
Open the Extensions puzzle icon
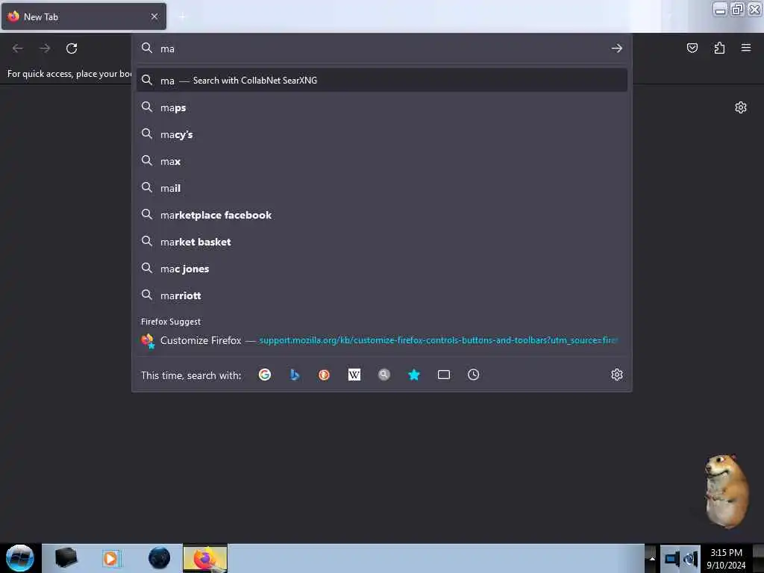point(719,48)
